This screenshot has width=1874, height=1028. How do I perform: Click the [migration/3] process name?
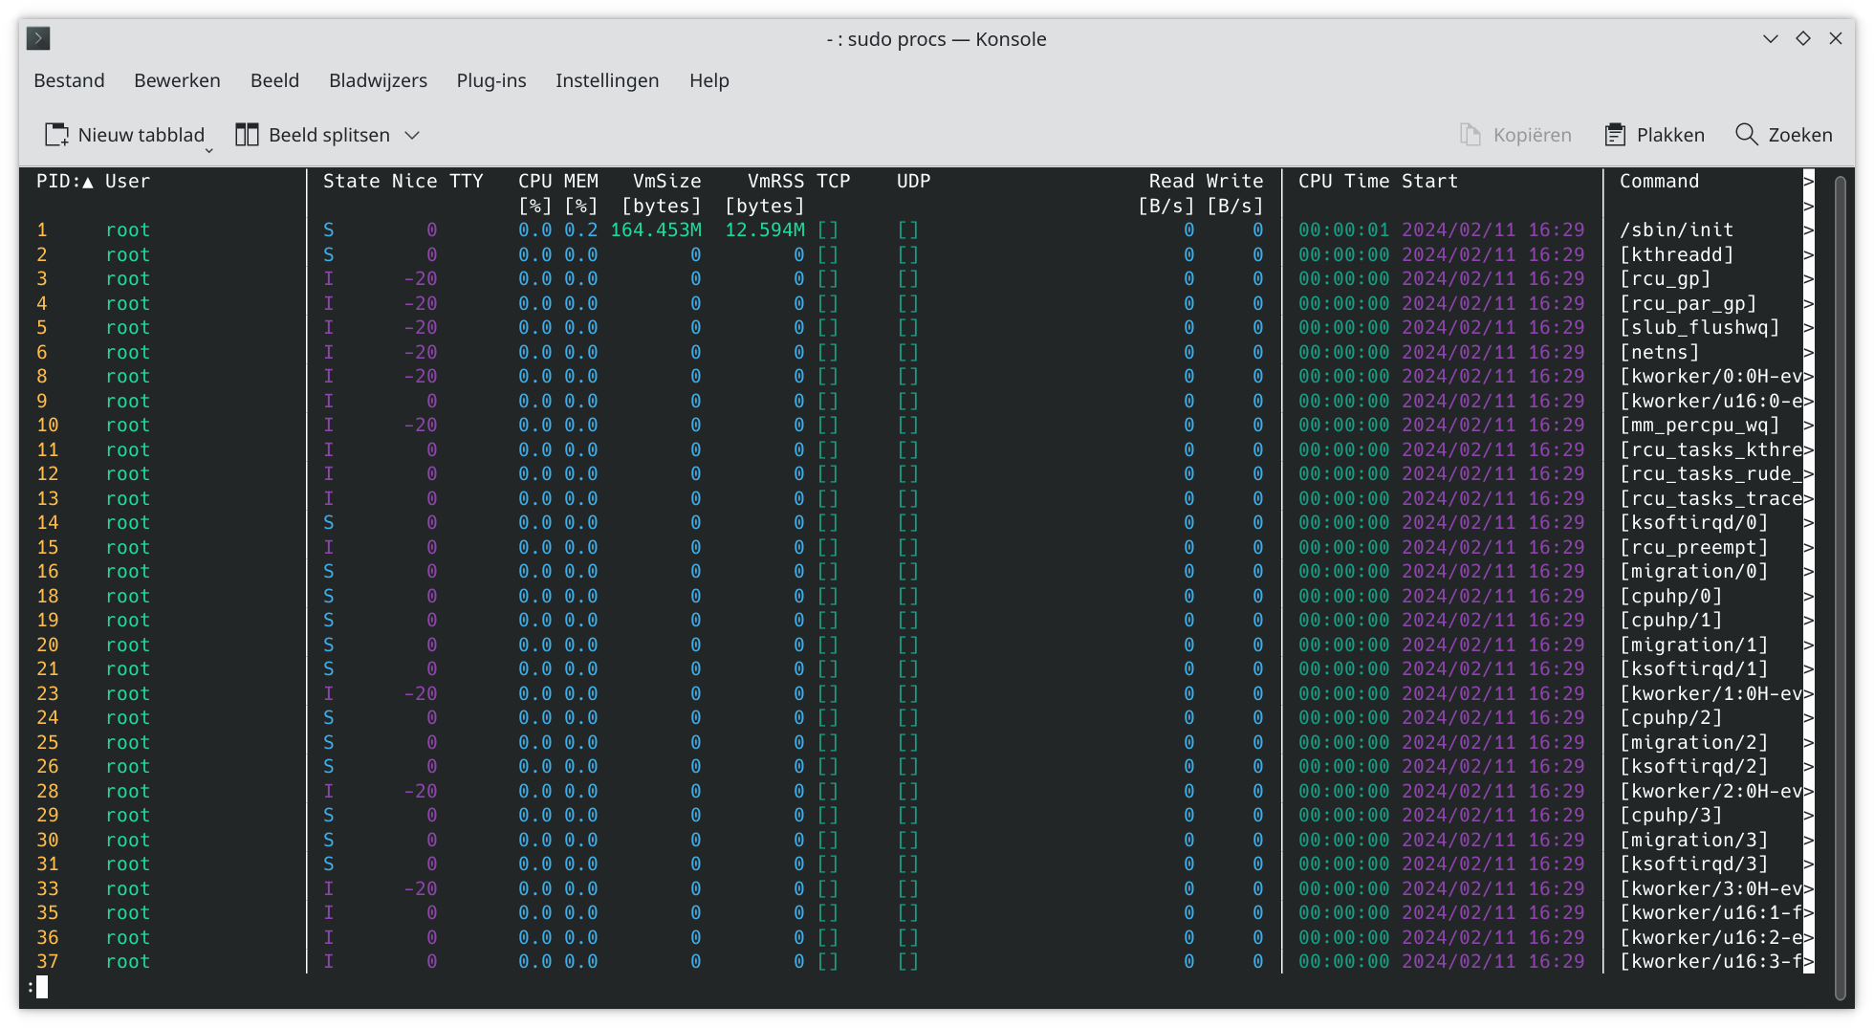pyautogui.click(x=1693, y=840)
